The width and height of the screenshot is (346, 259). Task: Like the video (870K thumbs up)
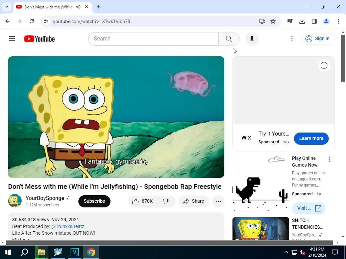[x=143, y=201]
